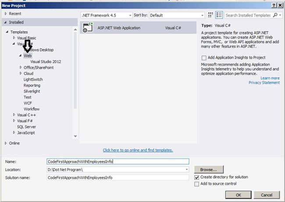Open the Location path dropdown arrow
285x202 pixels.
click(186, 170)
